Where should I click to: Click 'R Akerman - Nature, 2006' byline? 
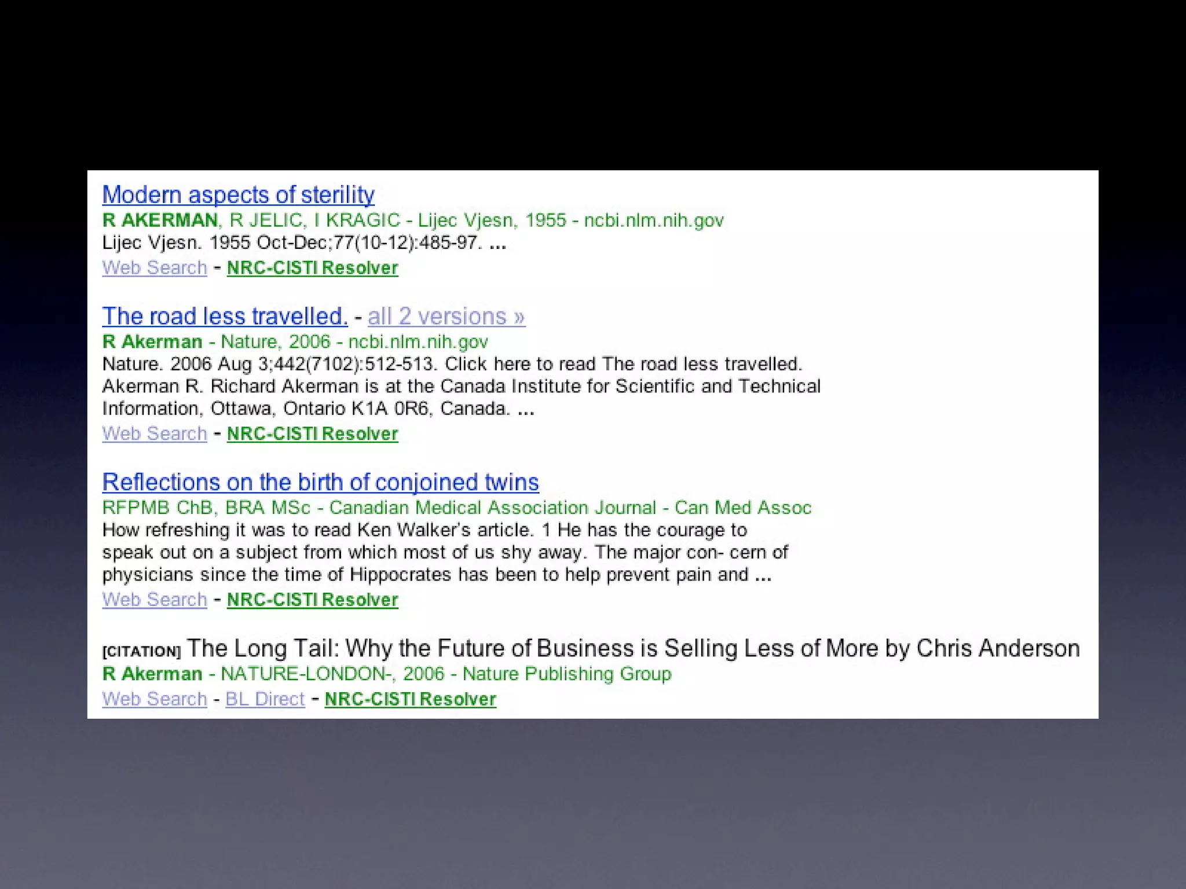pyautogui.click(x=215, y=342)
